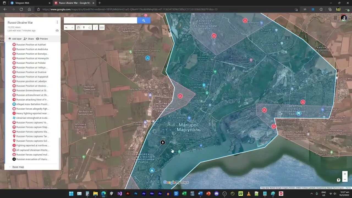This screenshot has width=352, height=198.
Task: Click the blue triangle marker in Prymorskyi district
Action: coord(152,170)
